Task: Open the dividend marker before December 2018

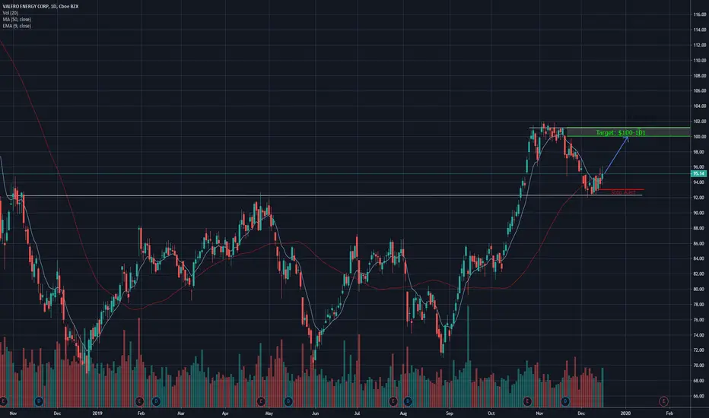Action: [39, 401]
